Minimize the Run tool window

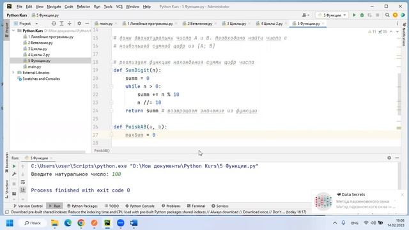397,158
